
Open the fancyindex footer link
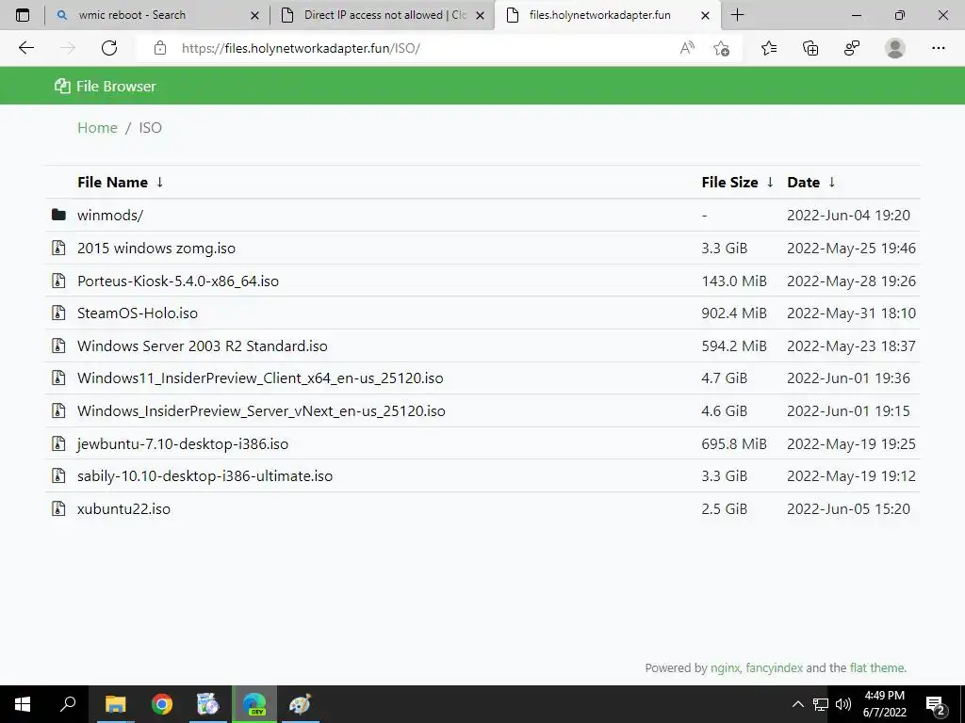(775, 667)
